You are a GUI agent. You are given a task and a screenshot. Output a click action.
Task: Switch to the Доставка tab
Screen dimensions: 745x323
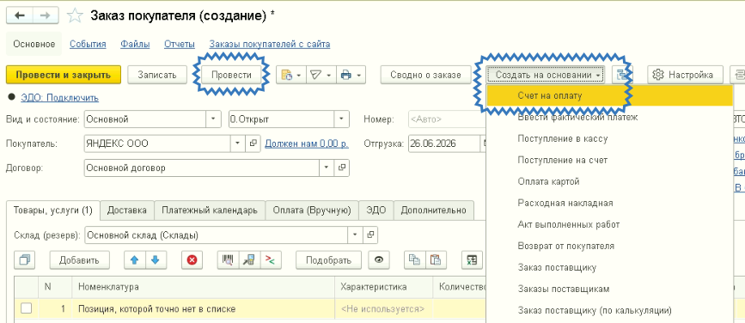[127, 210]
